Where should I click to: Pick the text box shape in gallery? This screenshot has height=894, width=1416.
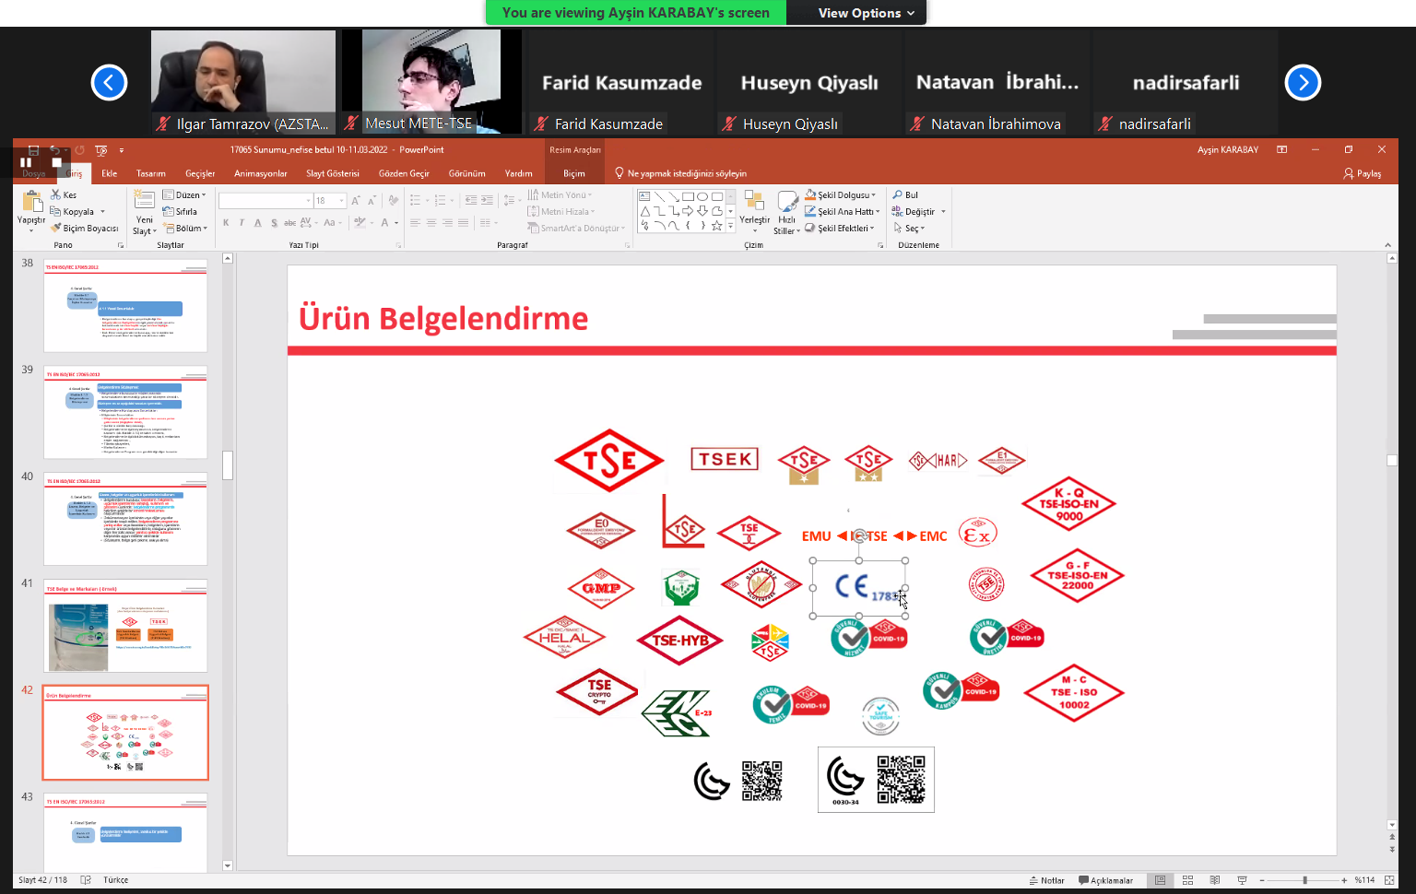tap(644, 196)
